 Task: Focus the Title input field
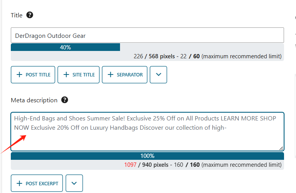coord(147,36)
